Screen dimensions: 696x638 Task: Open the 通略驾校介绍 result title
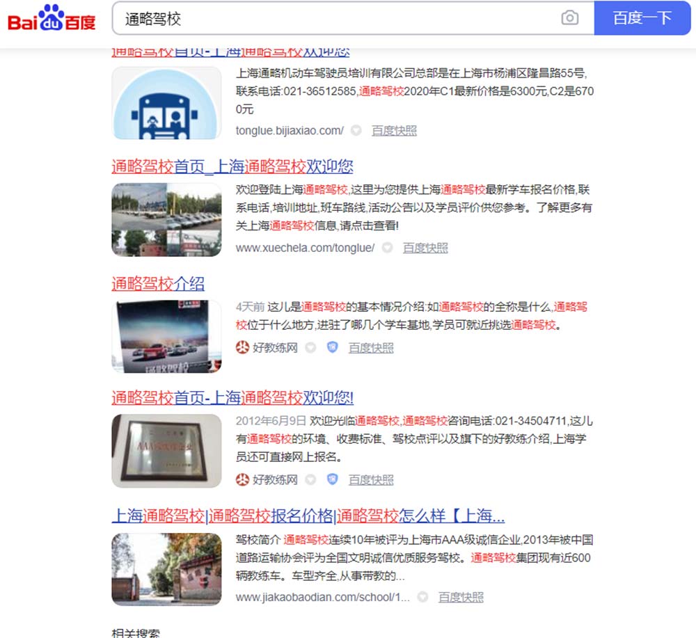[x=158, y=284]
